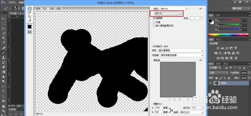Select the Dodge tool
The width and height of the screenshot is (251, 116).
[4, 82]
